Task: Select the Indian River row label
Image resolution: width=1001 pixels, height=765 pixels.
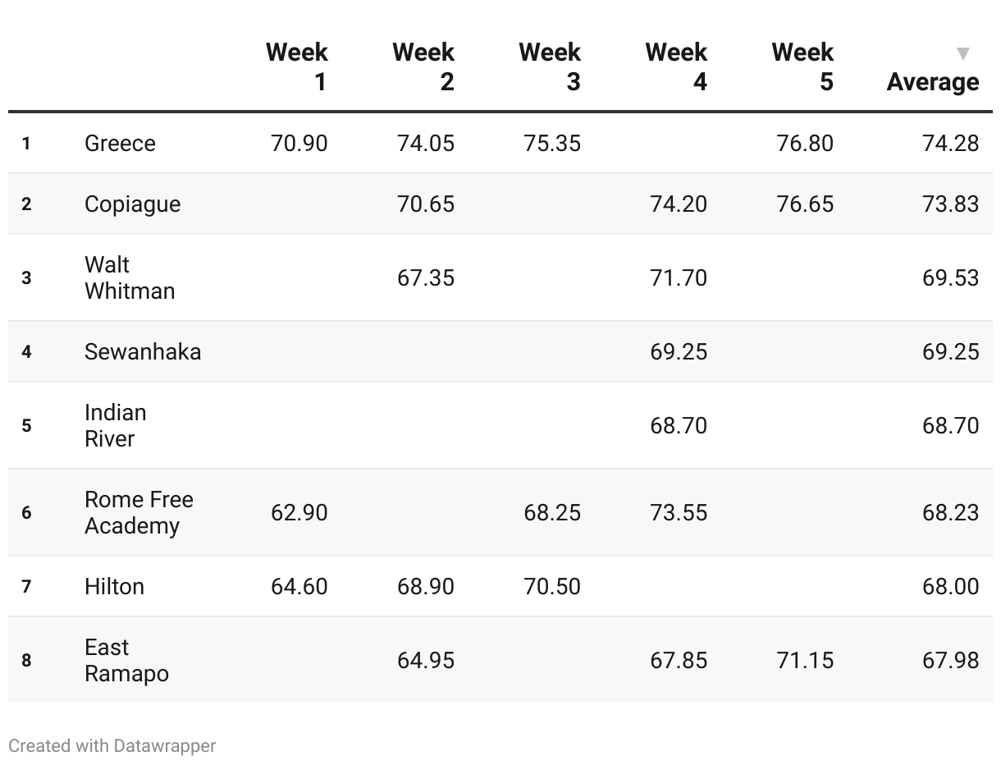Action: [x=116, y=425]
